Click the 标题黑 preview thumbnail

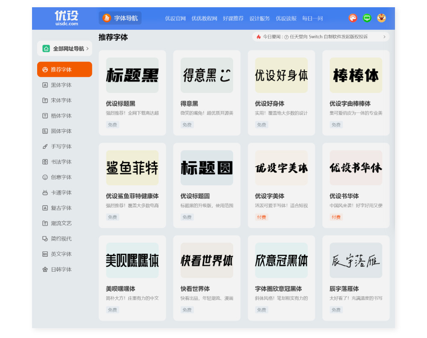tap(132, 75)
